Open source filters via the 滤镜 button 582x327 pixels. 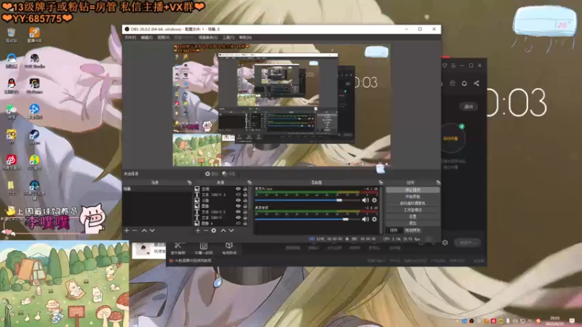pyautogui.click(x=228, y=174)
